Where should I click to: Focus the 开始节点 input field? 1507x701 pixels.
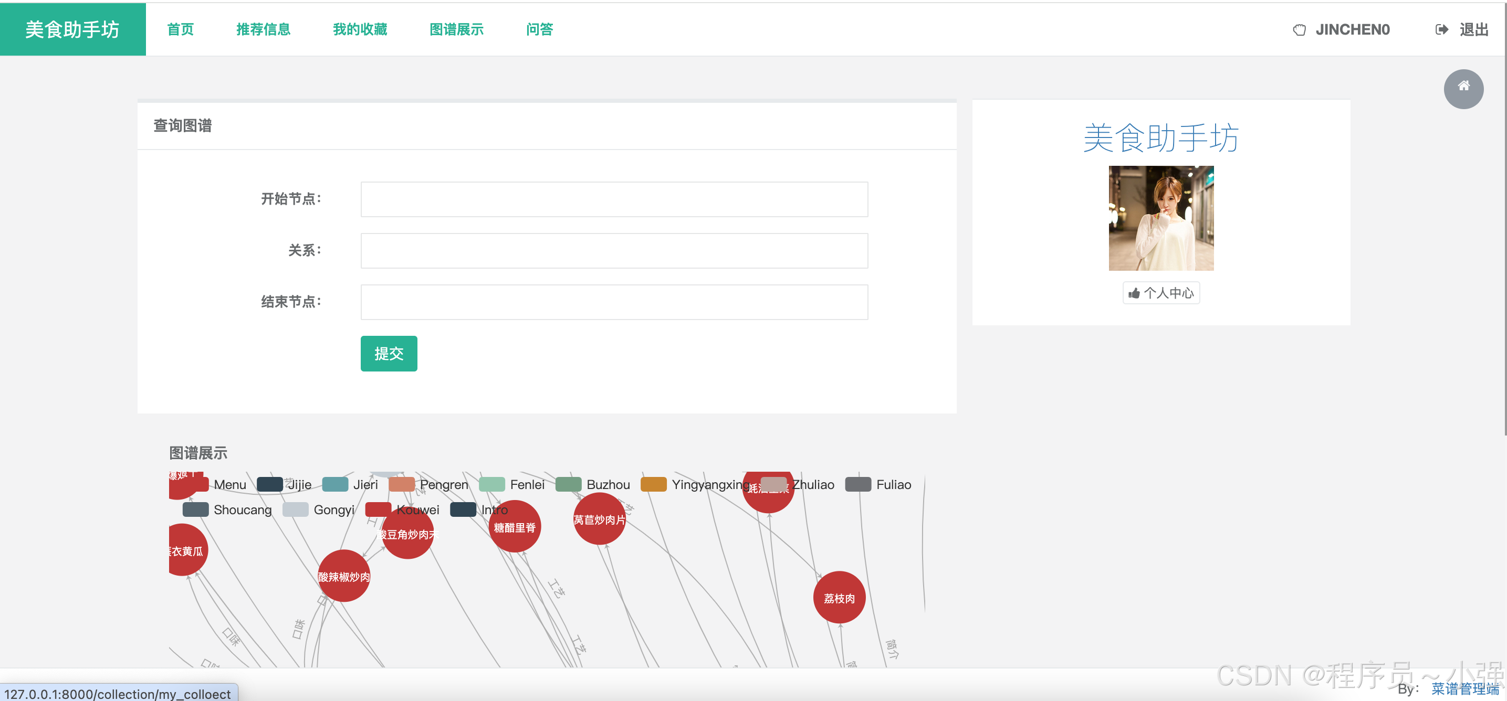[x=614, y=199]
